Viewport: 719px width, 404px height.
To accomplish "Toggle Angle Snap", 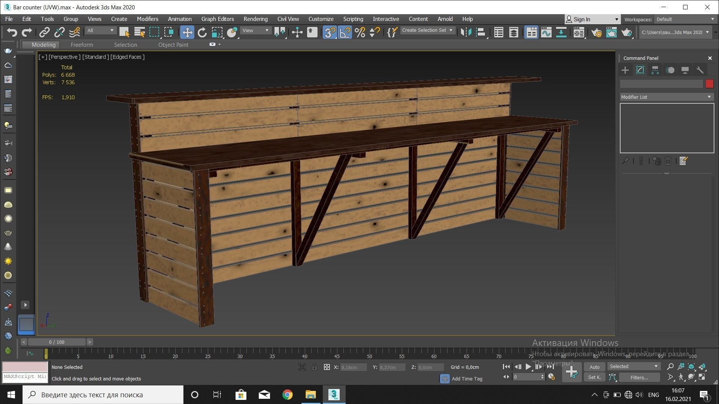I will coord(345,33).
